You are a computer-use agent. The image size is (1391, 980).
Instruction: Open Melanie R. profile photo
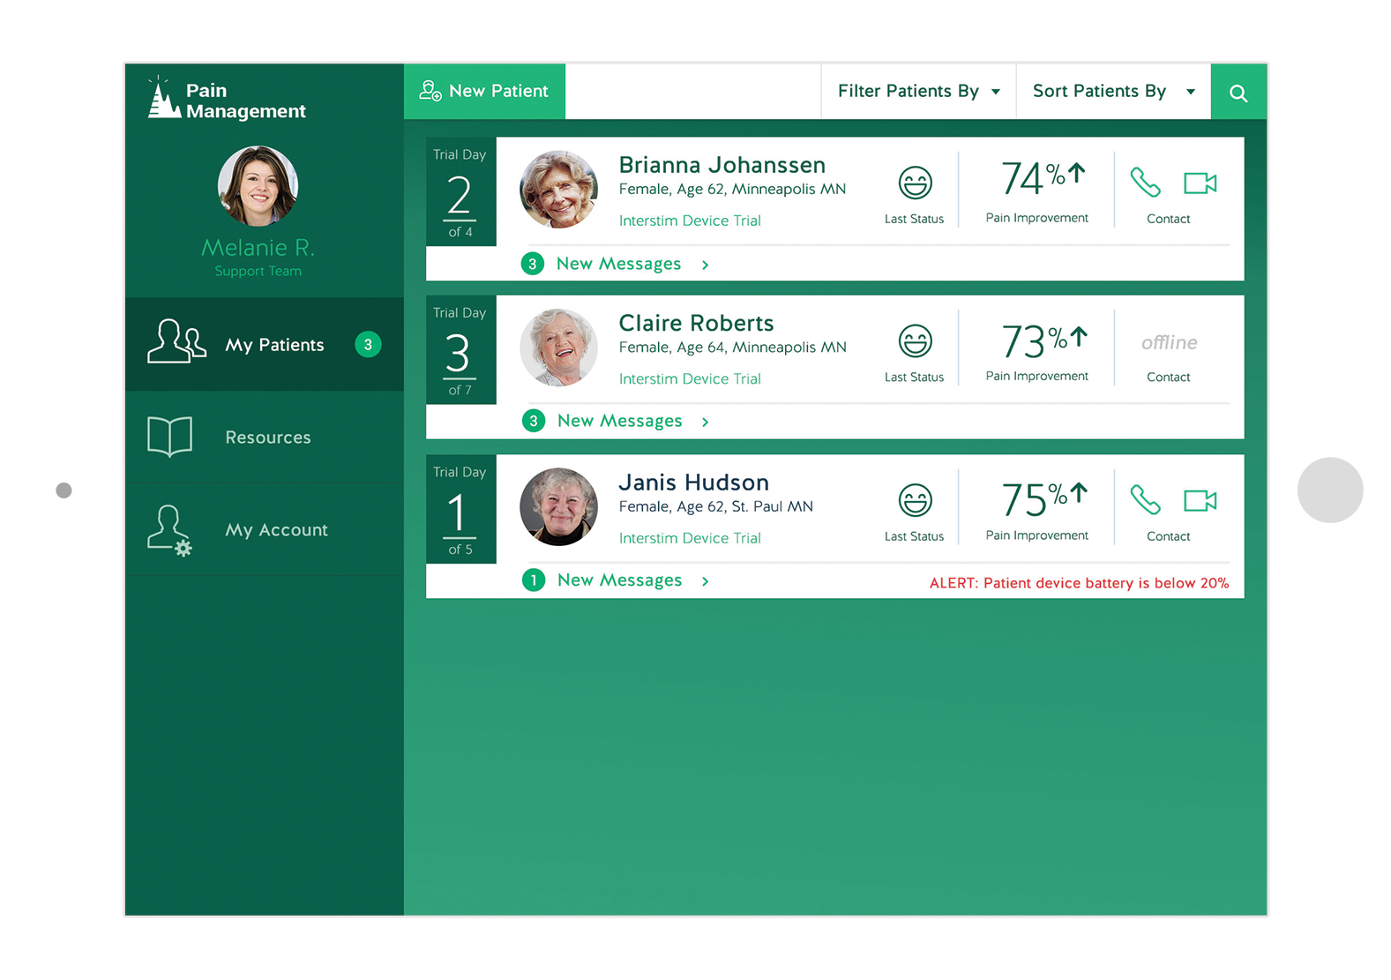(x=258, y=186)
